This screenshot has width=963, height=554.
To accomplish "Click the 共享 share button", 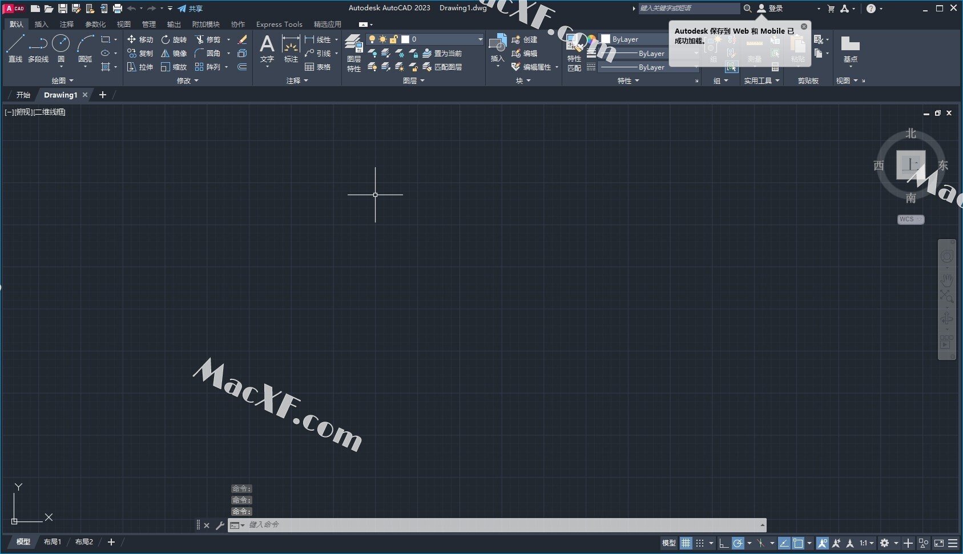I will 190,9.
